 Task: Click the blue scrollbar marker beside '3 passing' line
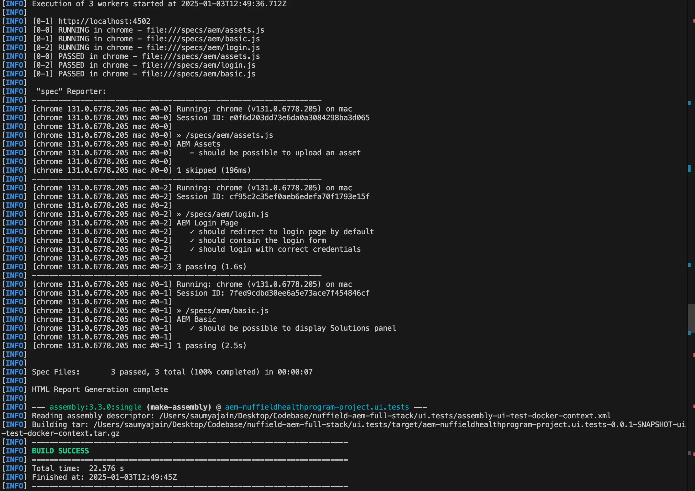pyautogui.click(x=689, y=265)
